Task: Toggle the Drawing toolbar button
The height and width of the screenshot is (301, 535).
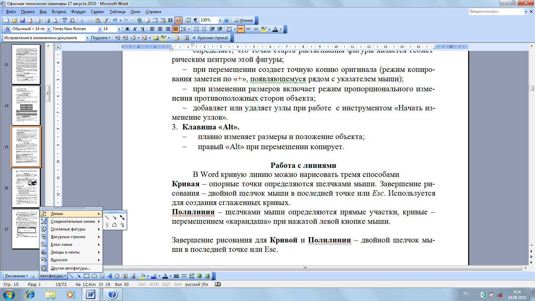Action: click(178, 20)
